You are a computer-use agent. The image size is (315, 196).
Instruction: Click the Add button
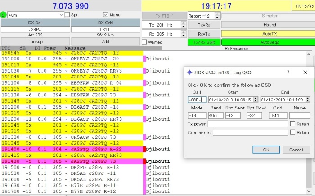pyautogui.click(x=105, y=41)
